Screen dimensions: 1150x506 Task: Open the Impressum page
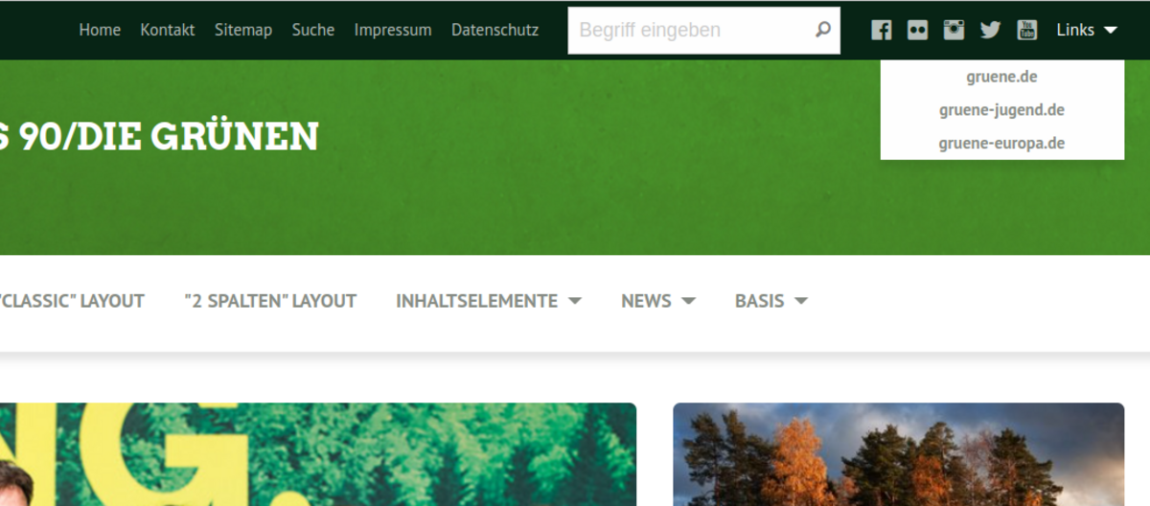pos(393,30)
